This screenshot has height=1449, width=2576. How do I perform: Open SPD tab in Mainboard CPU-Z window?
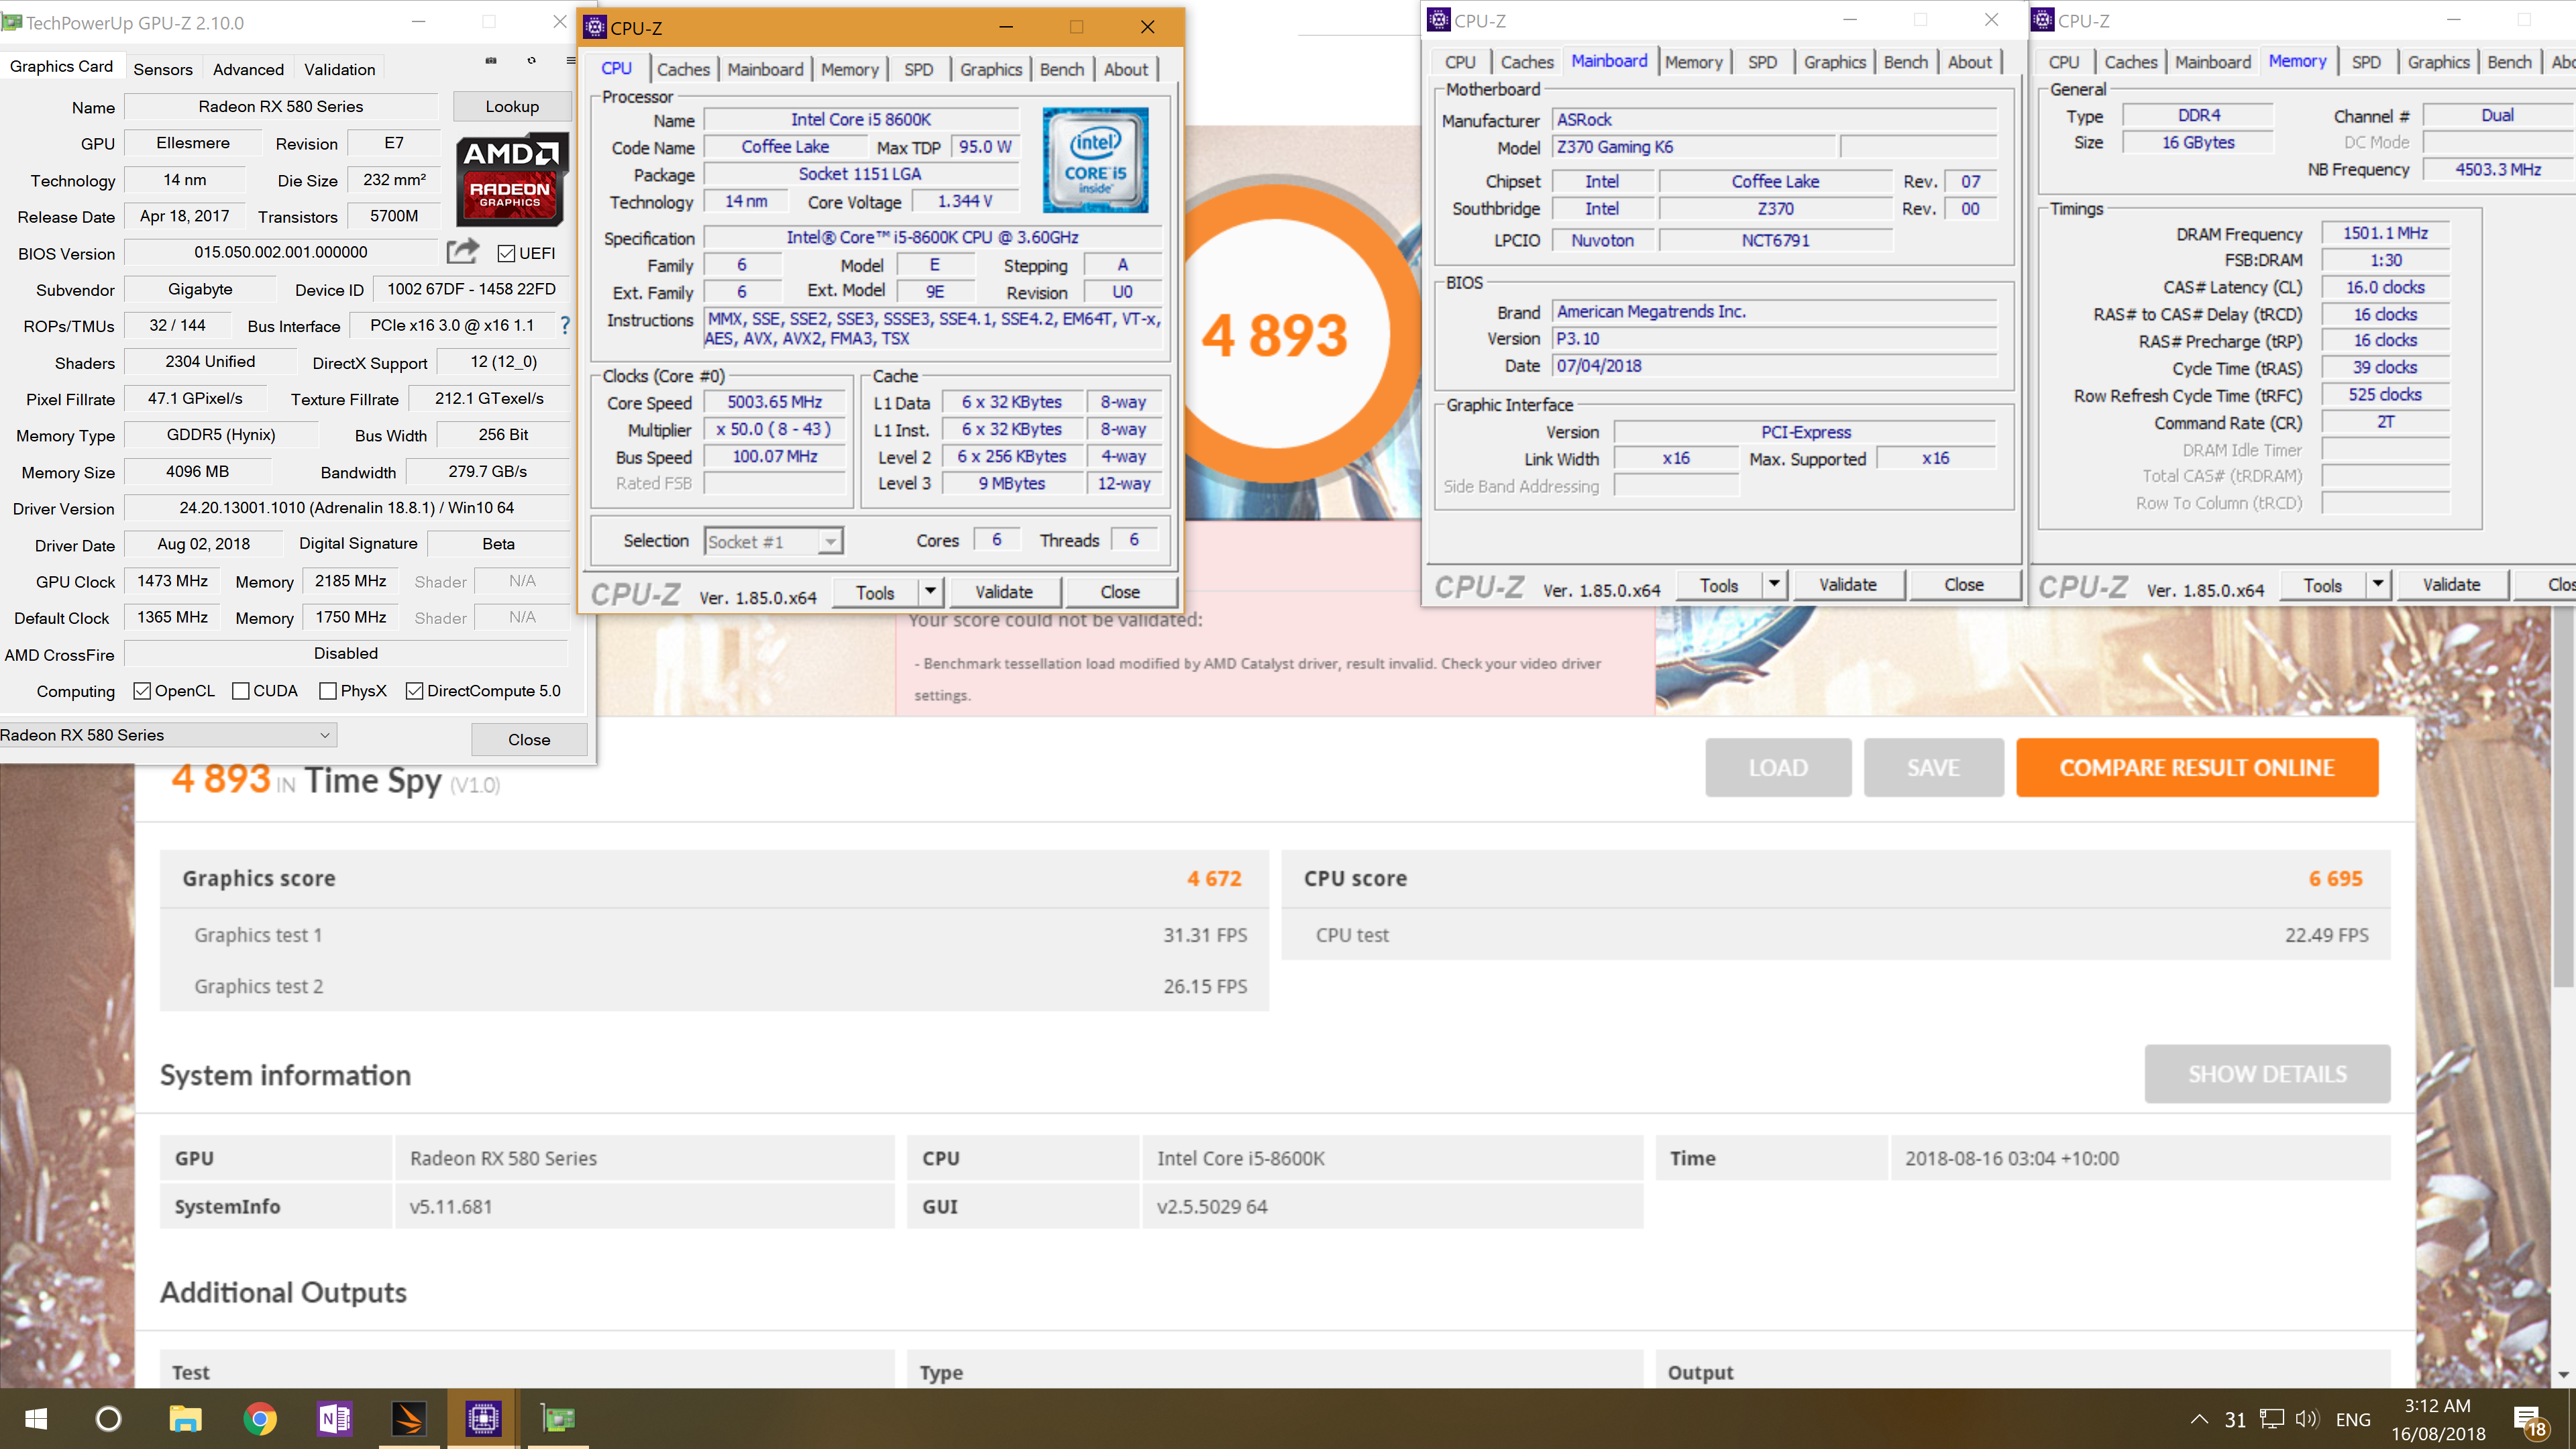coord(1762,62)
